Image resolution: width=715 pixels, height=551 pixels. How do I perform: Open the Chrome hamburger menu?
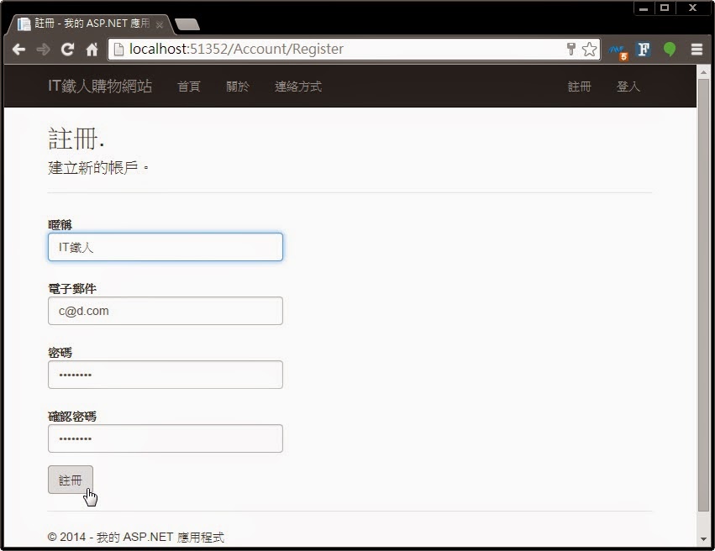point(697,50)
